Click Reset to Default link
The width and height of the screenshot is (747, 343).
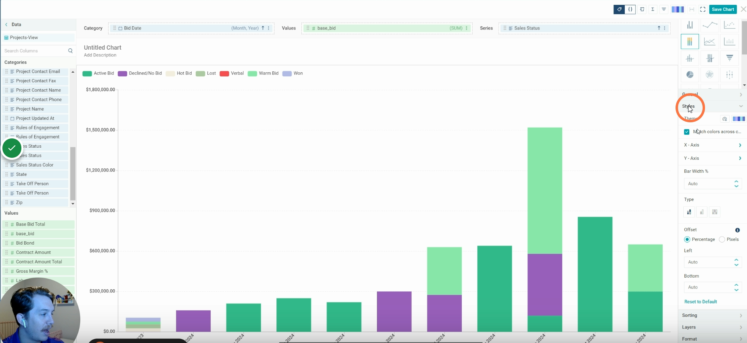coord(701,302)
